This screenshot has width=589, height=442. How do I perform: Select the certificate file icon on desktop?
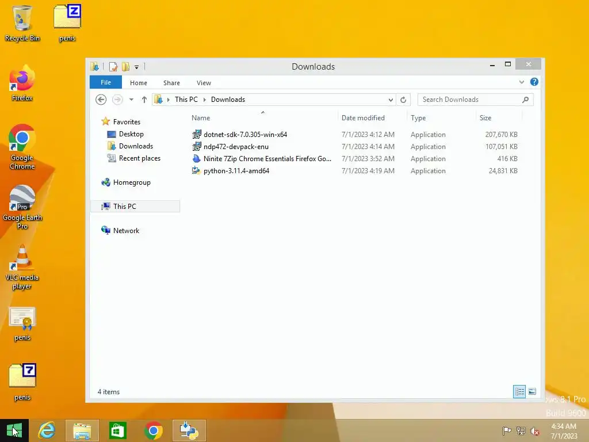pyautogui.click(x=22, y=324)
